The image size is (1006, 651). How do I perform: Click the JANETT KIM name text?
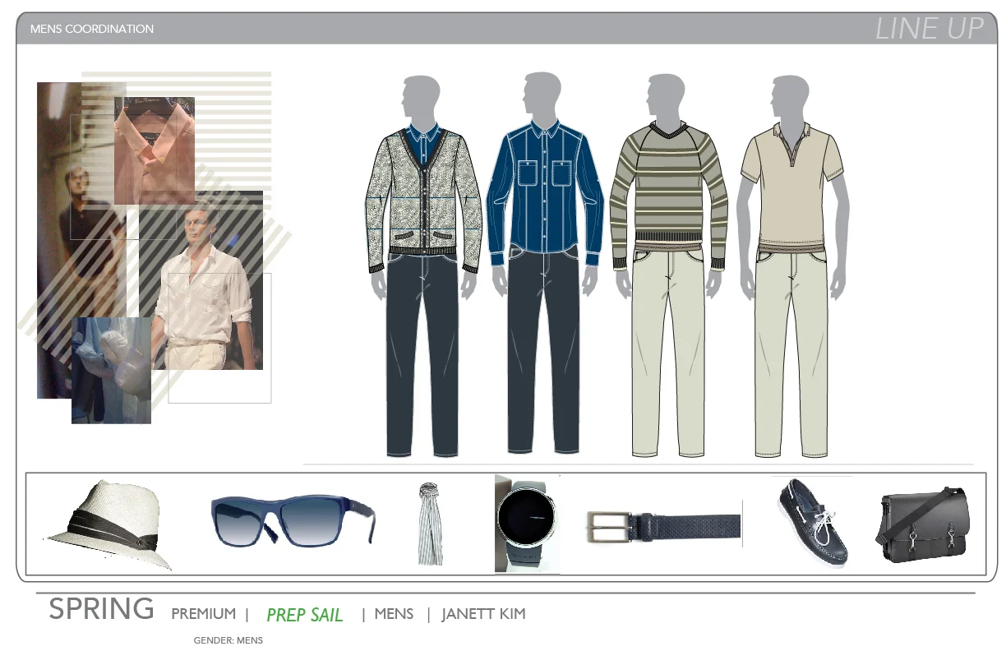coord(483,614)
